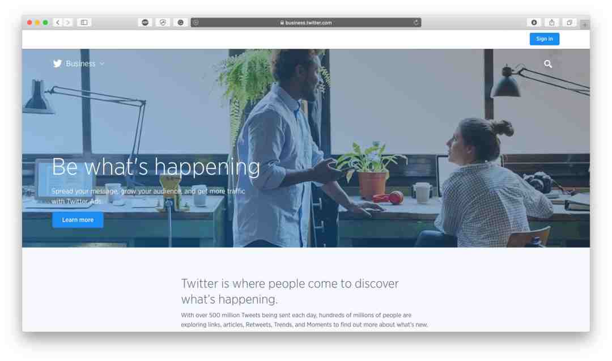Open the Business navigation menu label
This screenshot has width=612, height=361.
coord(80,63)
